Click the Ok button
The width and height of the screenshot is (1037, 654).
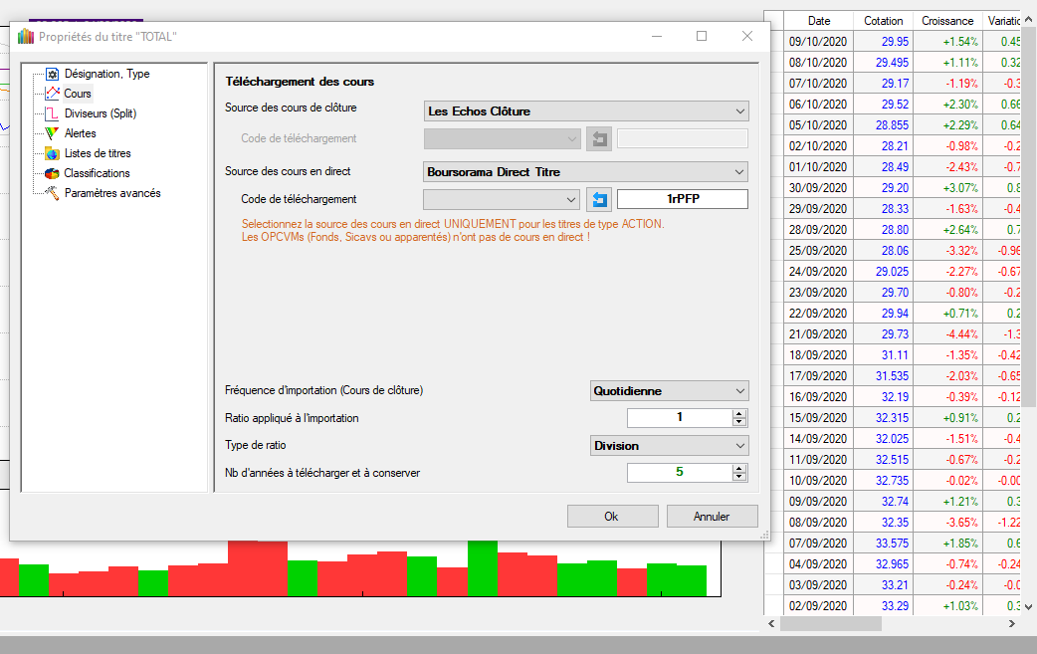click(x=612, y=517)
